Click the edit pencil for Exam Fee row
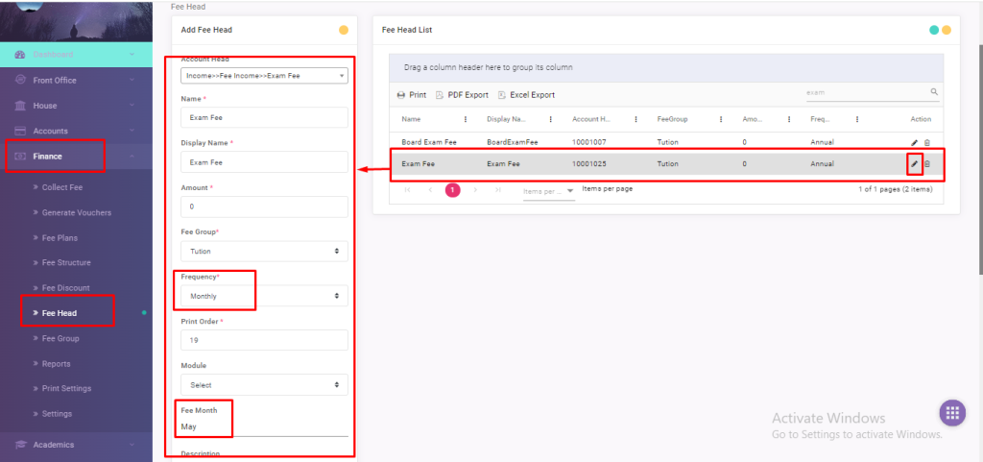The height and width of the screenshot is (462, 983). pyautogui.click(x=914, y=164)
